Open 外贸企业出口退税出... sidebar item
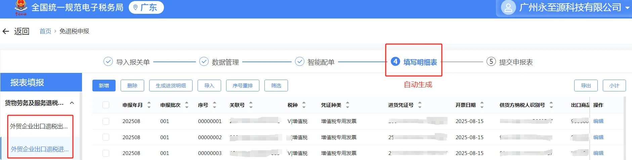 pos(39,126)
